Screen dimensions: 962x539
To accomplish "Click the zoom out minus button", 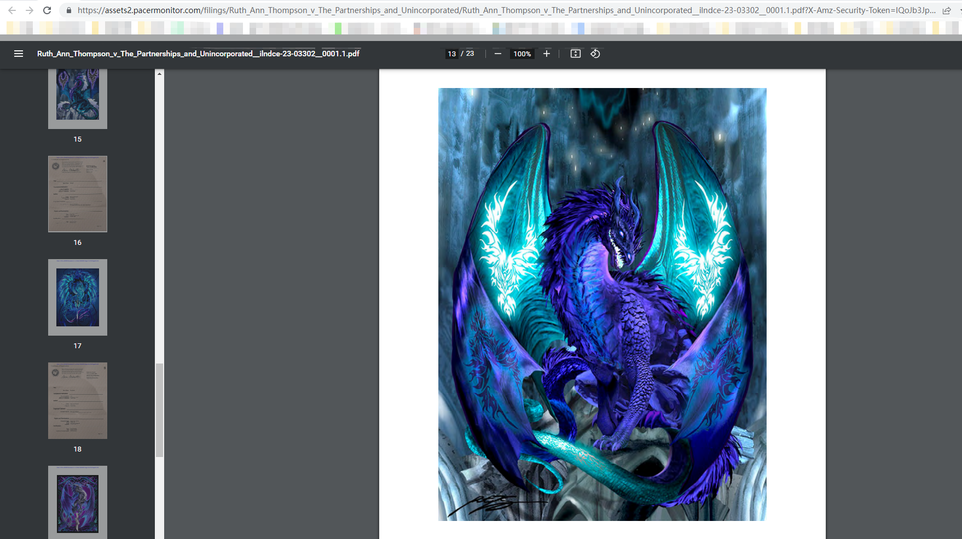I will pyautogui.click(x=497, y=54).
